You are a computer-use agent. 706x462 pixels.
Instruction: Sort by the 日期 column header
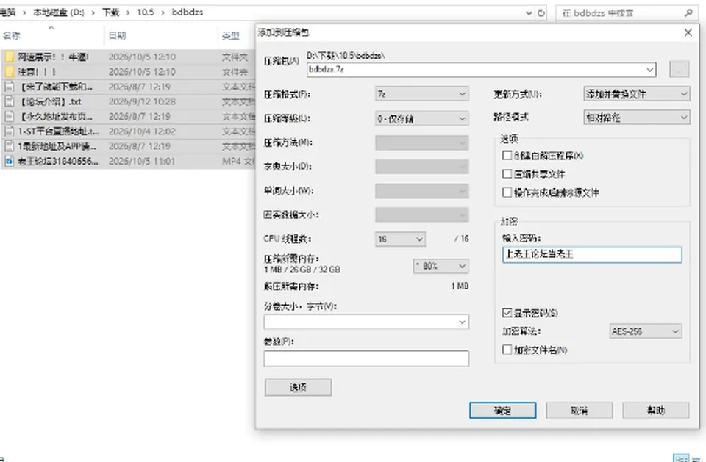(117, 35)
